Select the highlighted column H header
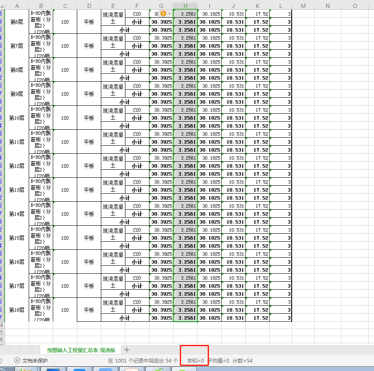Viewport: 374px width, 371px height. click(x=185, y=6)
